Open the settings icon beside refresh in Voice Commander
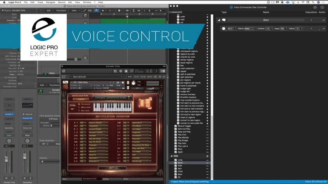This screenshot has height=184, width=328. click(322, 7)
